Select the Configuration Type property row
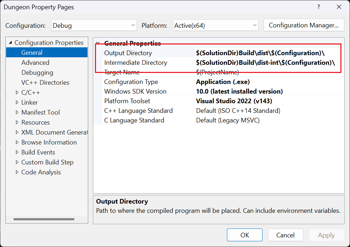The width and height of the screenshot is (350, 247). pyautogui.click(x=131, y=82)
